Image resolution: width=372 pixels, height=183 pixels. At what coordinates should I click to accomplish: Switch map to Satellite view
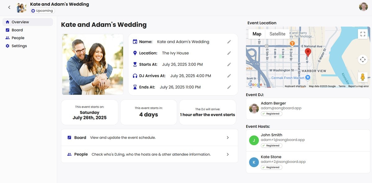tap(277, 34)
